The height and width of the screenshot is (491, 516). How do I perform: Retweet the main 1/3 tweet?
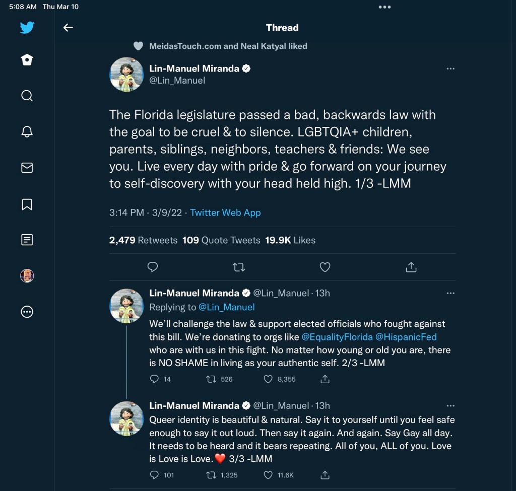[239, 267]
